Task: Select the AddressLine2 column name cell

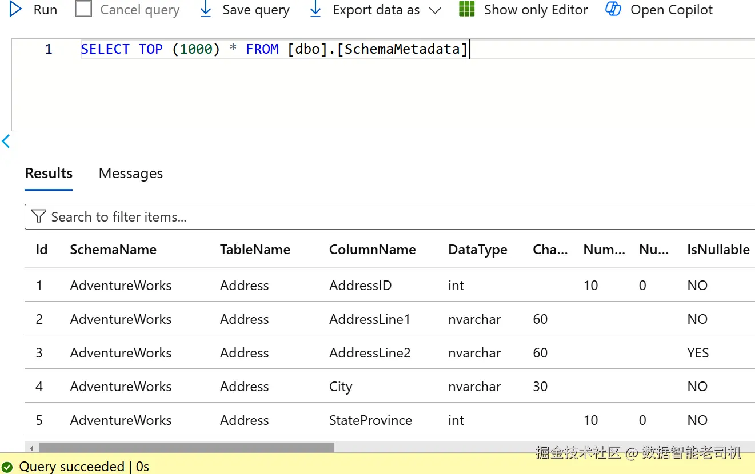Action: coord(370,352)
